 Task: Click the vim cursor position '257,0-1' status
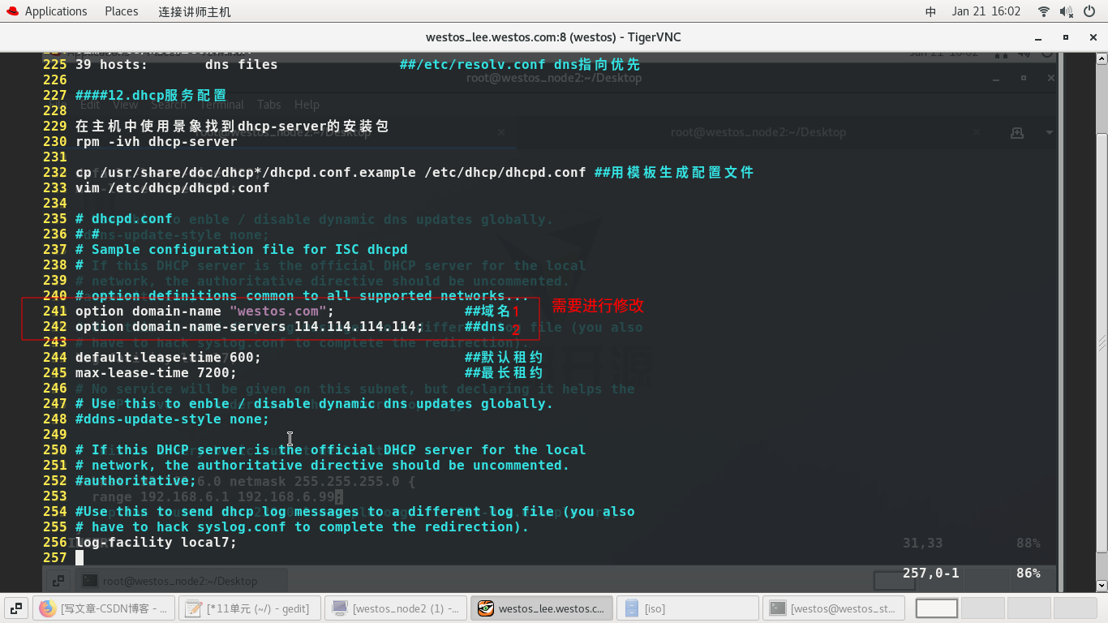point(931,573)
